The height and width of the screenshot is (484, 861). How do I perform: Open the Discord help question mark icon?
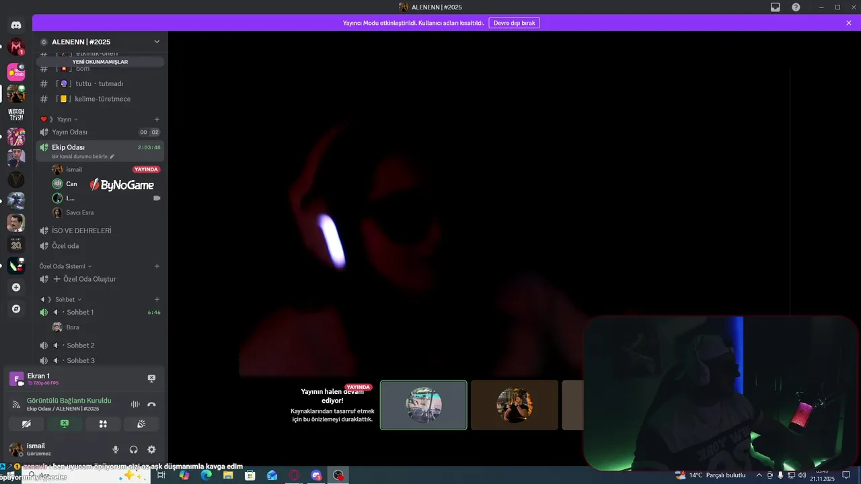point(796,7)
